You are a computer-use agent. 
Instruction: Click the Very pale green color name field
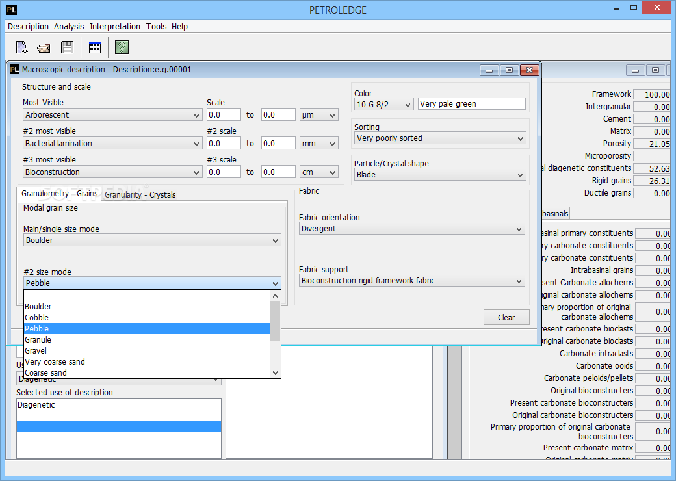(472, 104)
